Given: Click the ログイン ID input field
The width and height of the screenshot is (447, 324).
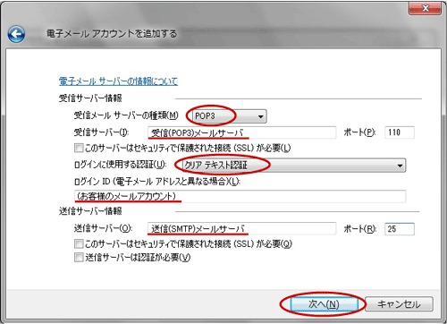Looking at the screenshot, I should point(240,196).
